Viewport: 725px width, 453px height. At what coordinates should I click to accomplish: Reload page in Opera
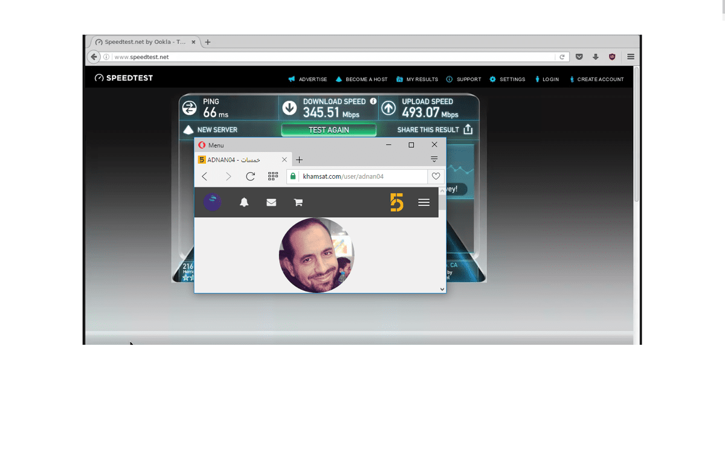pyautogui.click(x=250, y=176)
